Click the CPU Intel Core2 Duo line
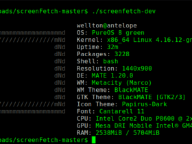192x144 pixels. coord(134,118)
